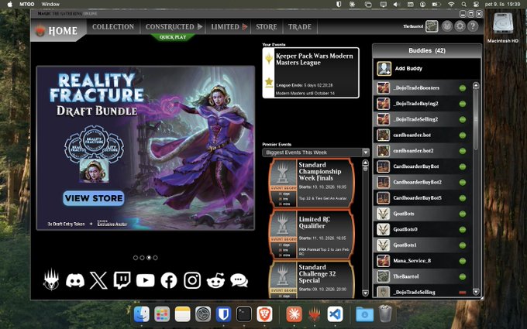Click the Buddies list scroll-up arrow
Screen dimensions: 527x329
(x=476, y=86)
